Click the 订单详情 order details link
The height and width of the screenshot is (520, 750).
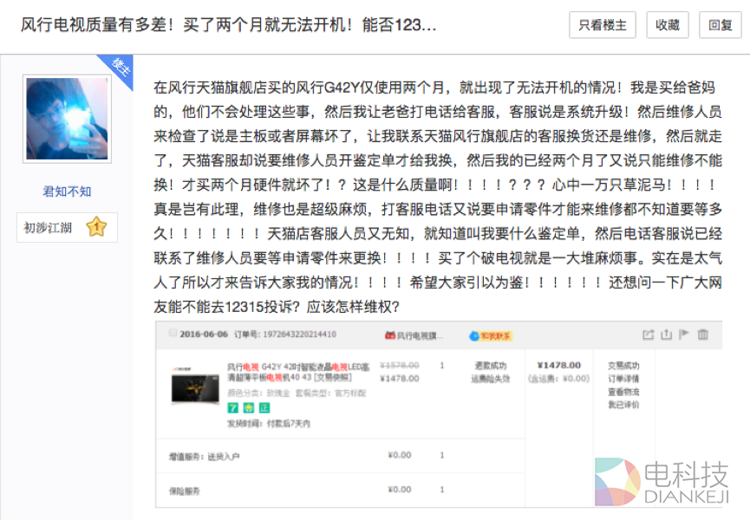[x=623, y=379]
